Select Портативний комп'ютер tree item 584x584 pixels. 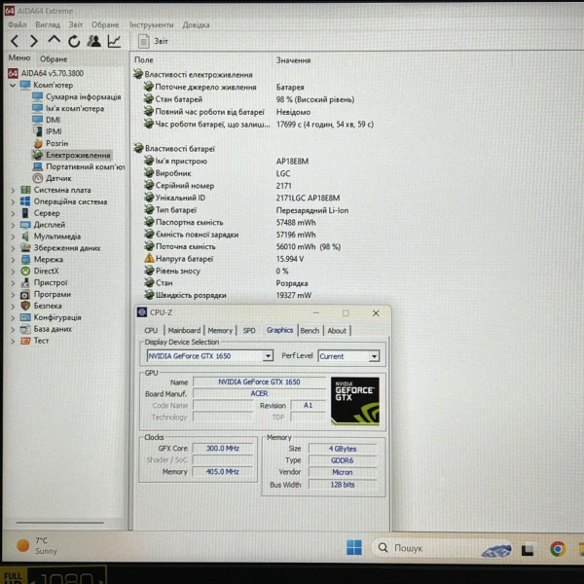79,166
